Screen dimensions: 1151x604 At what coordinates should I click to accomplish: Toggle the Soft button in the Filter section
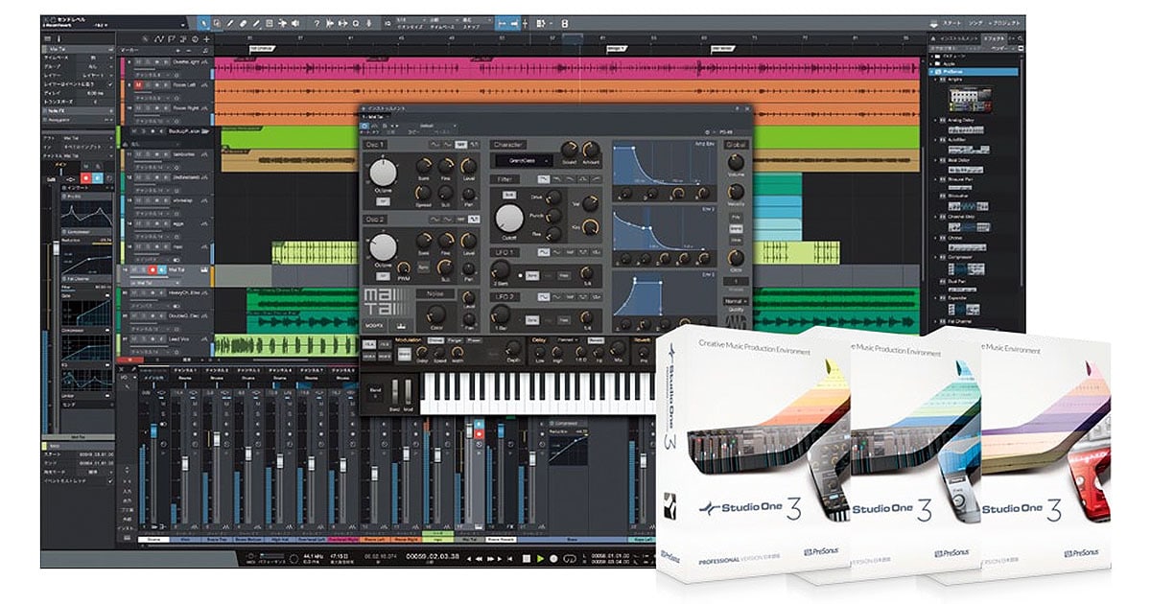[509, 195]
